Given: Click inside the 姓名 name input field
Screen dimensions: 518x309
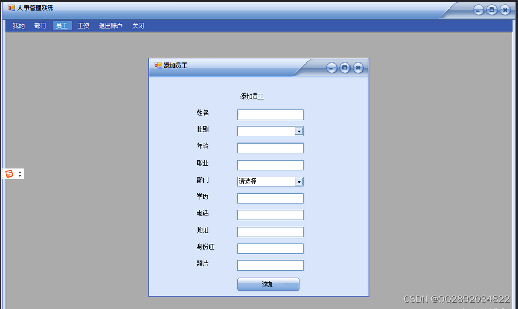Looking at the screenshot, I should tap(270, 114).
